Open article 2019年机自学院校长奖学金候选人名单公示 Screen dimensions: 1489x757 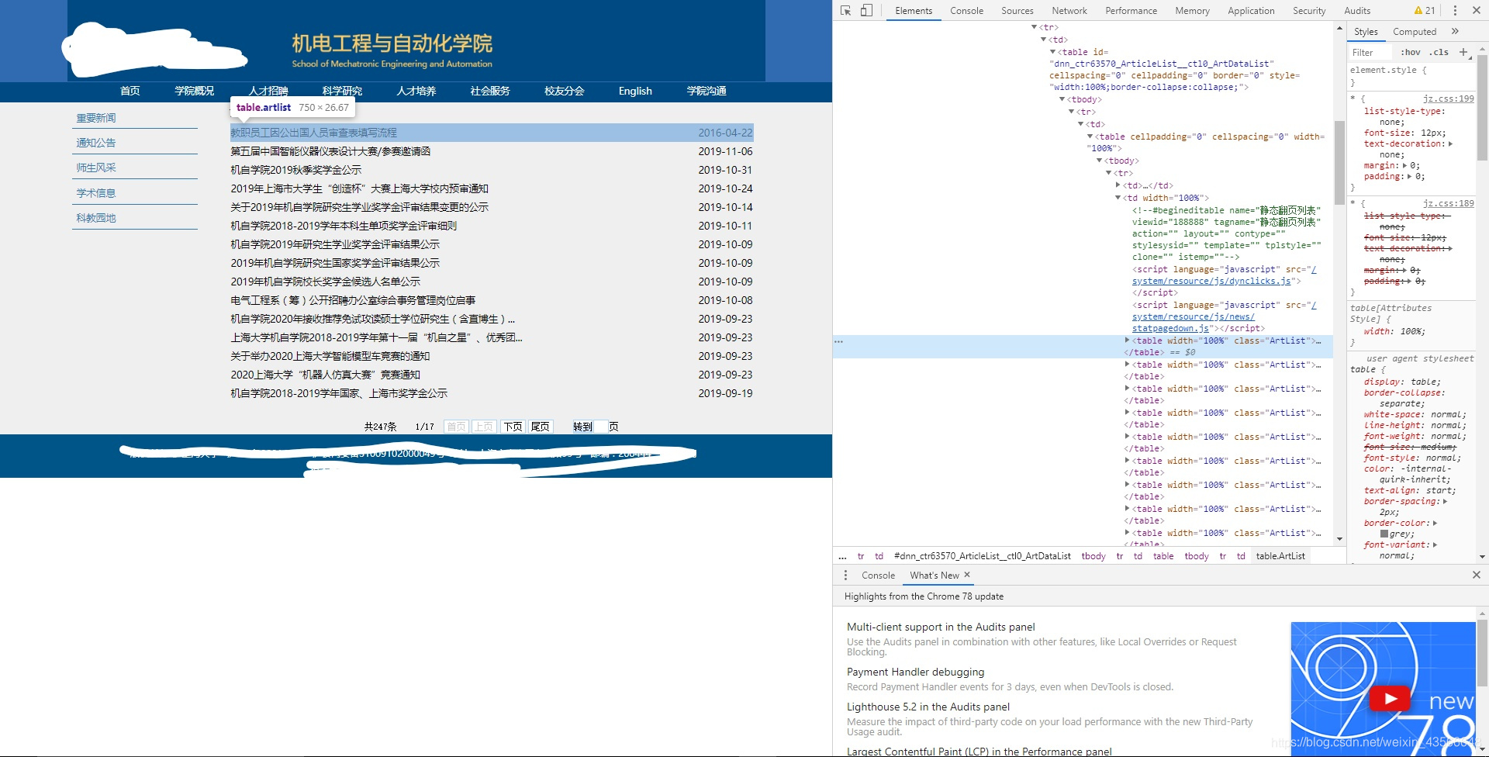[325, 282]
